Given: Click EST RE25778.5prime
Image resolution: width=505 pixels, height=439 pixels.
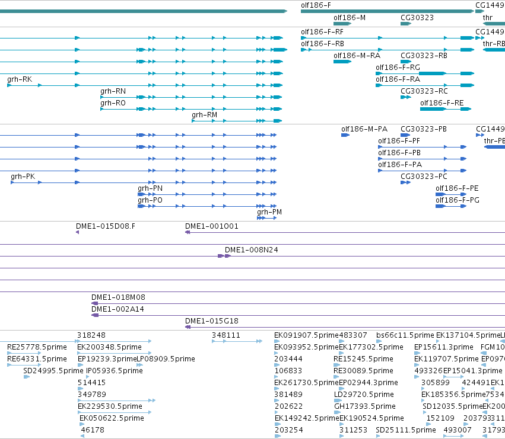Looking at the screenshot, I should click(x=37, y=347).
